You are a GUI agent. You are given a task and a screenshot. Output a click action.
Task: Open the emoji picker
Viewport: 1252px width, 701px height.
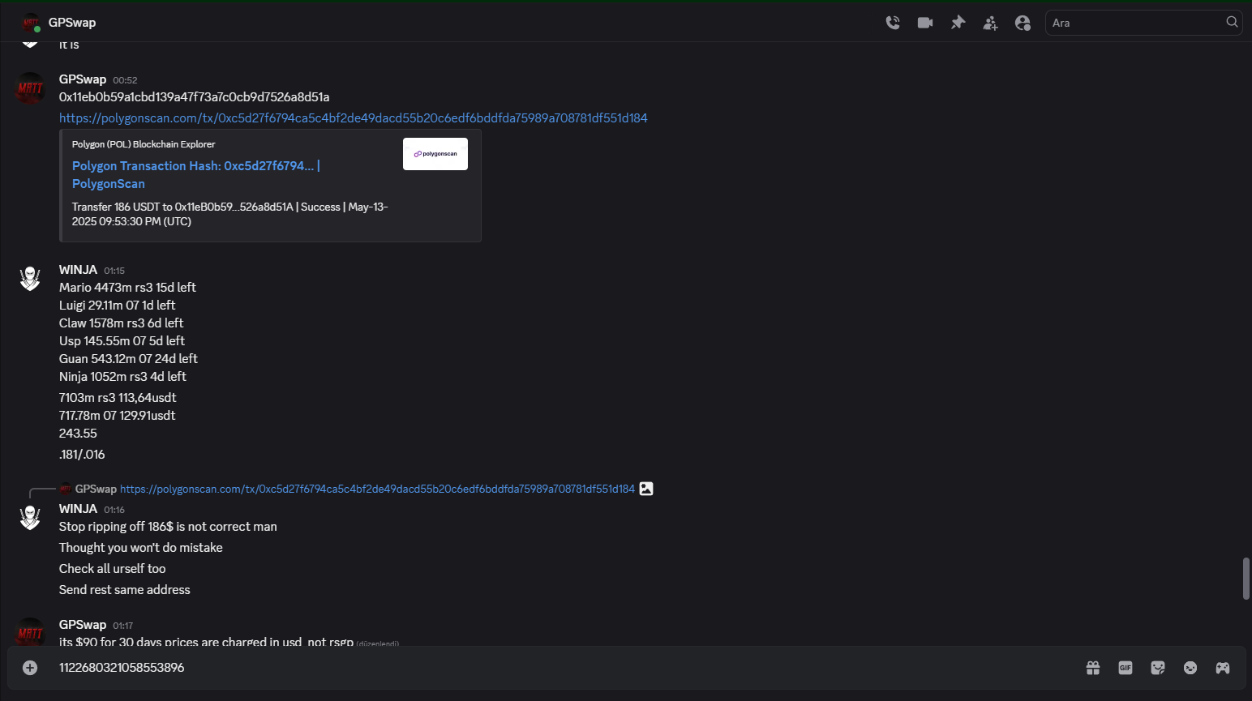pyautogui.click(x=1190, y=668)
